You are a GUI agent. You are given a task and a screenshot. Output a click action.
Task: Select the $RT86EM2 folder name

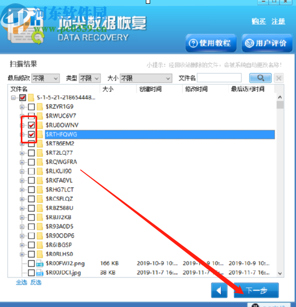pos(60,143)
